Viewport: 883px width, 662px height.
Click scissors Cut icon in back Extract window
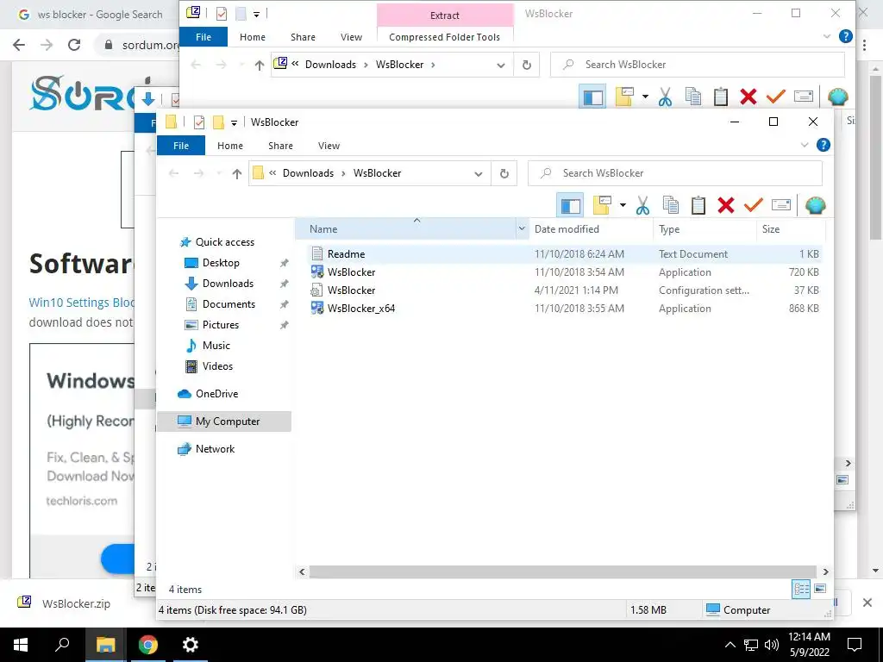pyautogui.click(x=665, y=97)
